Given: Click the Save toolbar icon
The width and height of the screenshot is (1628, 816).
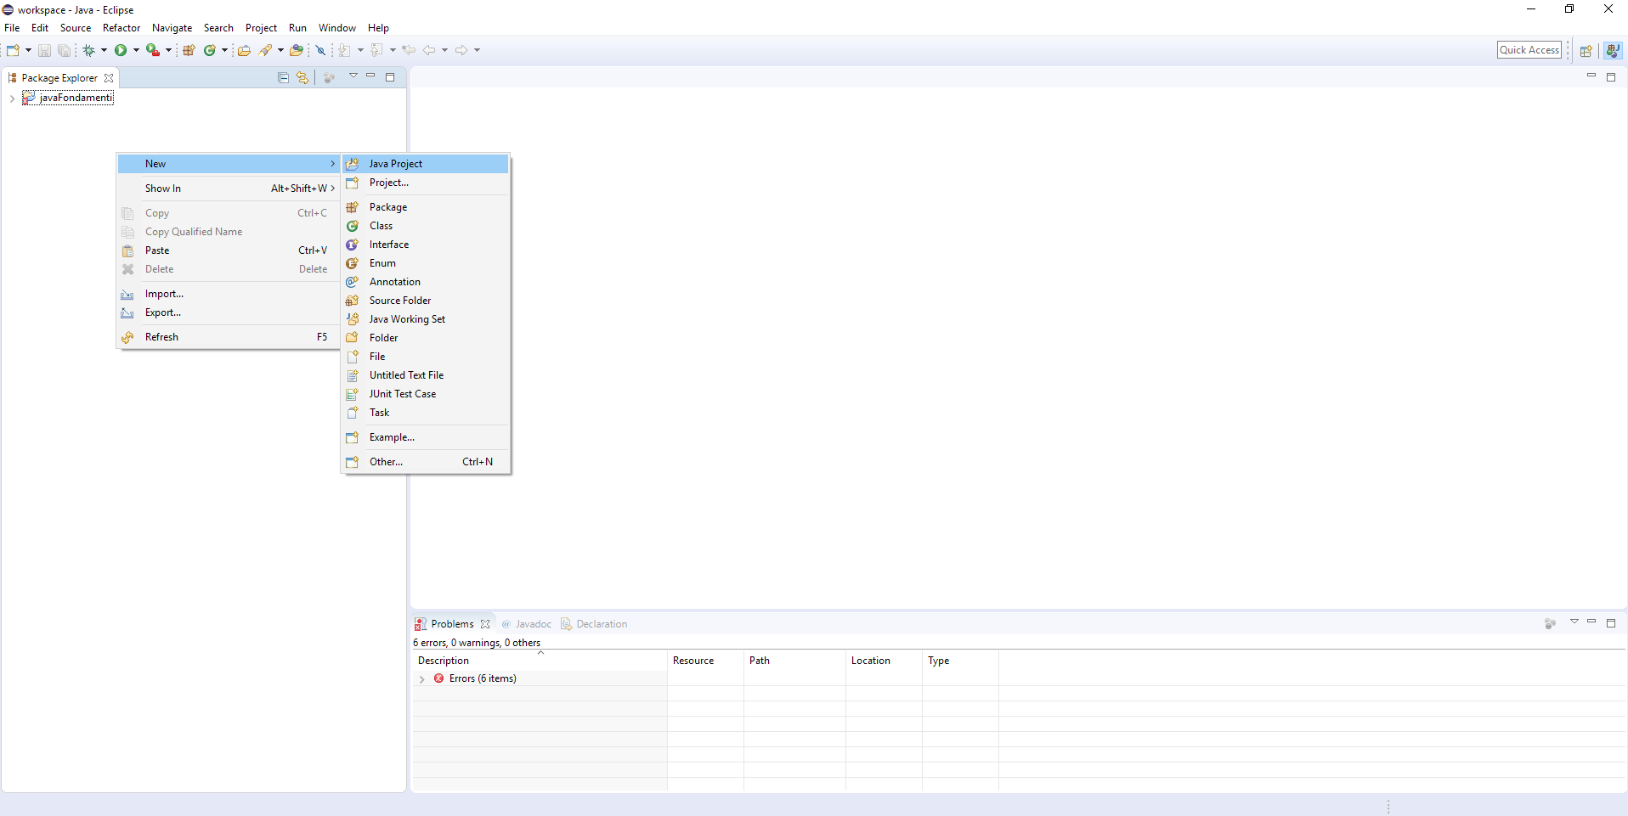Looking at the screenshot, I should (x=44, y=50).
